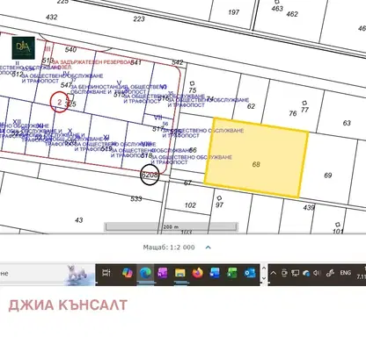
Task: Click parcel number 69 on the map
Action: tap(328, 175)
